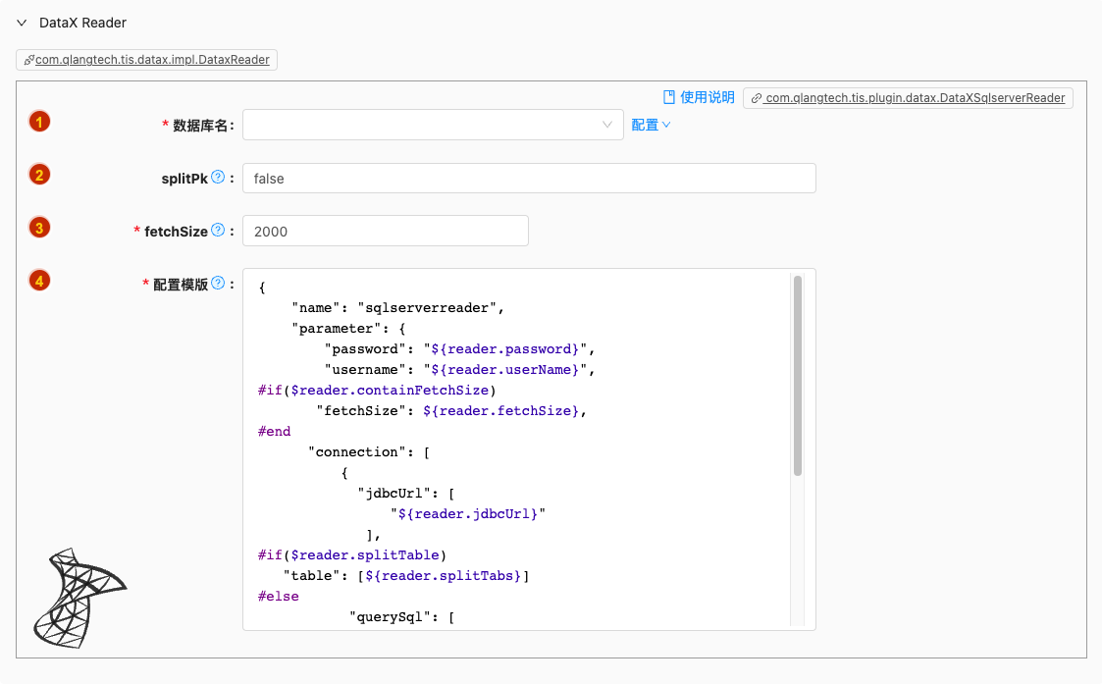Click the 配置模版 help question icon
The height and width of the screenshot is (684, 1102).
[x=218, y=284]
